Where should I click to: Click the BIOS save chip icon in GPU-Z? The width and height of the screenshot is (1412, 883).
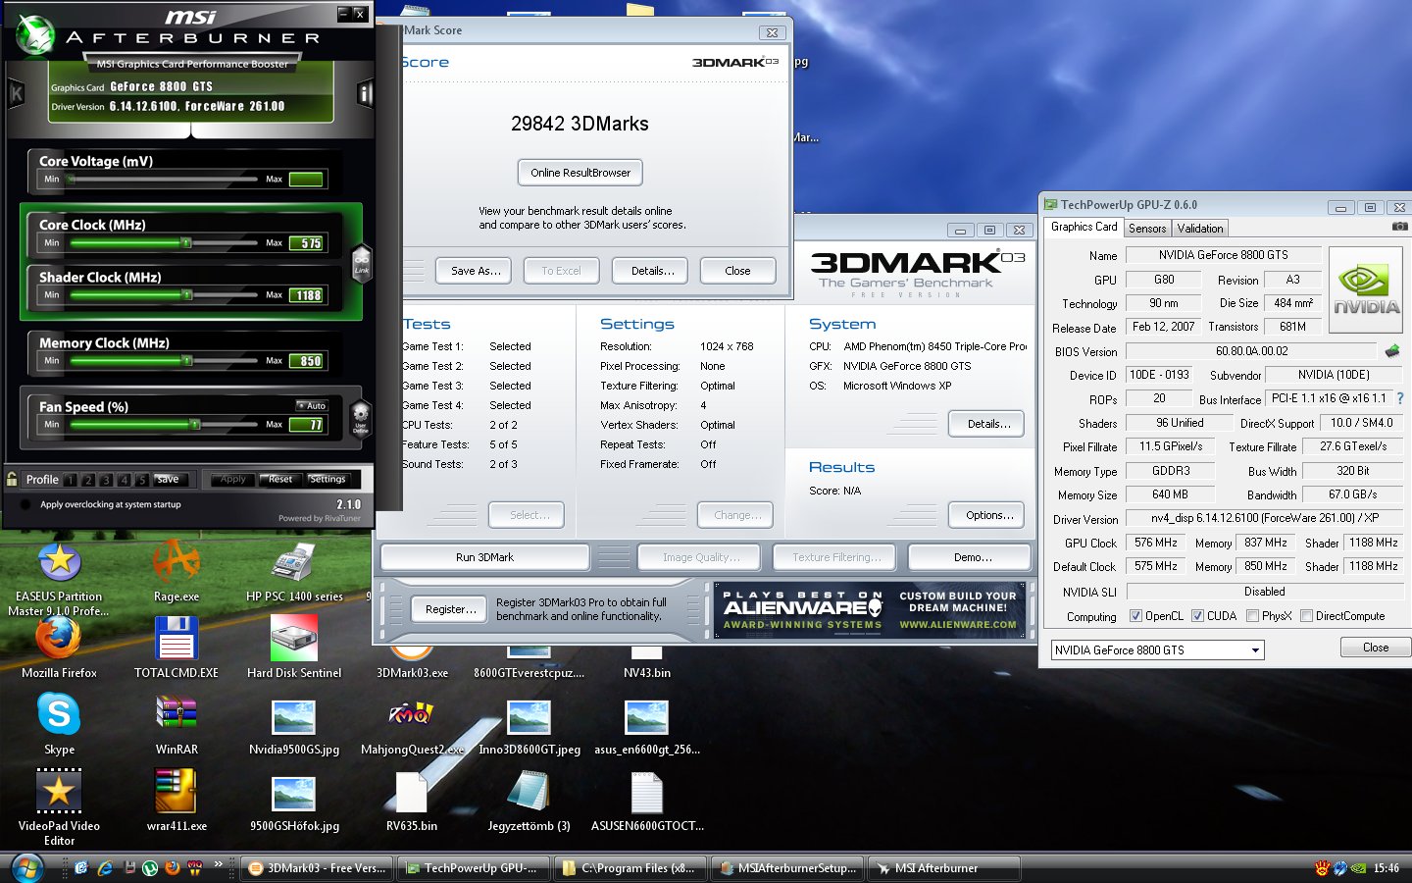[1391, 351]
